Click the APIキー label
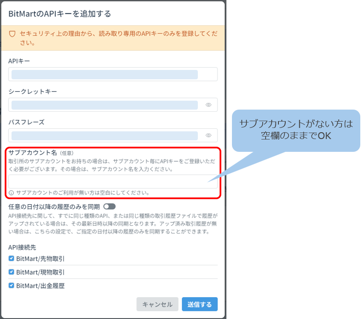The image size is (362, 319). (19, 61)
